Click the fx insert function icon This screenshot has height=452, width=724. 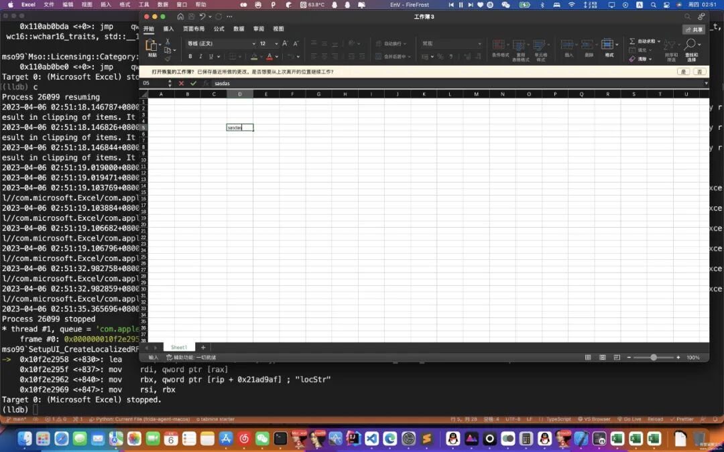pyautogui.click(x=206, y=84)
